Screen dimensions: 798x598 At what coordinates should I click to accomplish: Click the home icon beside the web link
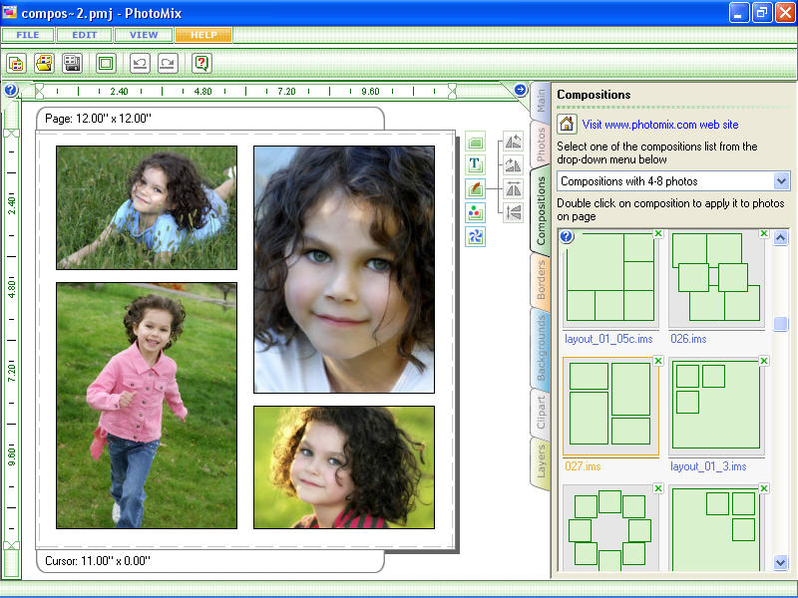[567, 124]
